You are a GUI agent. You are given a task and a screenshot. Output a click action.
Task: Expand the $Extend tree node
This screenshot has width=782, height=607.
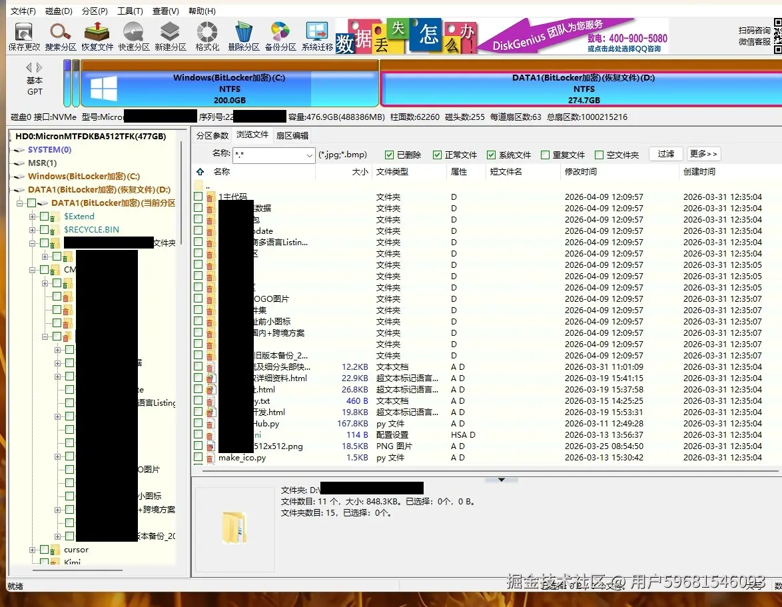pyautogui.click(x=33, y=217)
